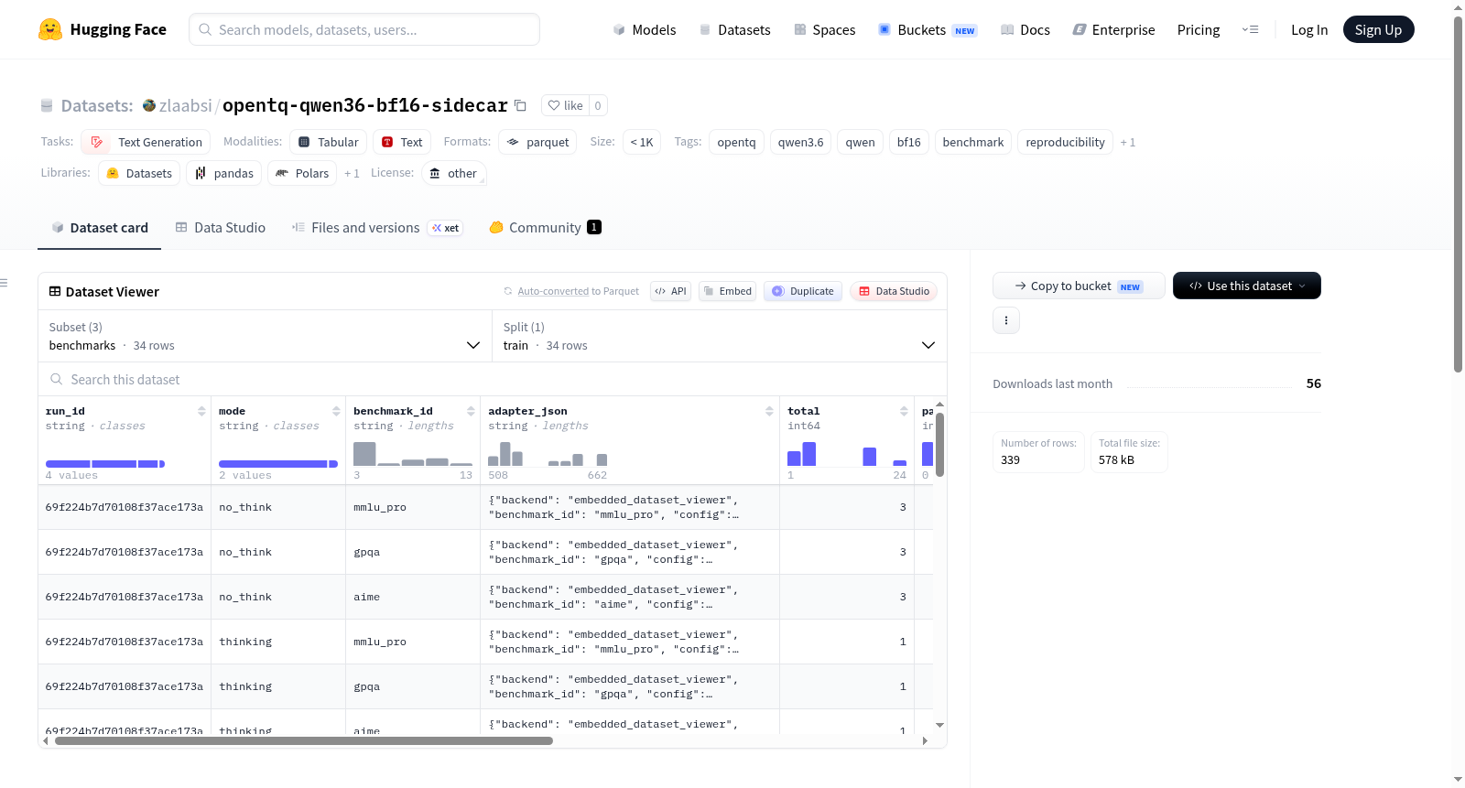The height and width of the screenshot is (788, 1465).
Task: Click the page vertical scrollbar
Action: (x=1458, y=194)
